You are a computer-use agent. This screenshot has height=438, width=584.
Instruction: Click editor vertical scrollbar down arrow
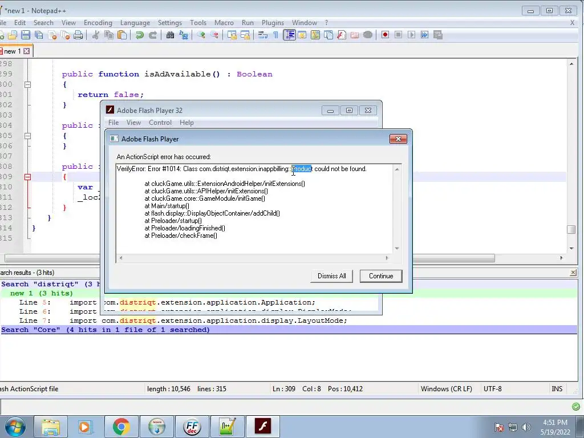(571, 249)
